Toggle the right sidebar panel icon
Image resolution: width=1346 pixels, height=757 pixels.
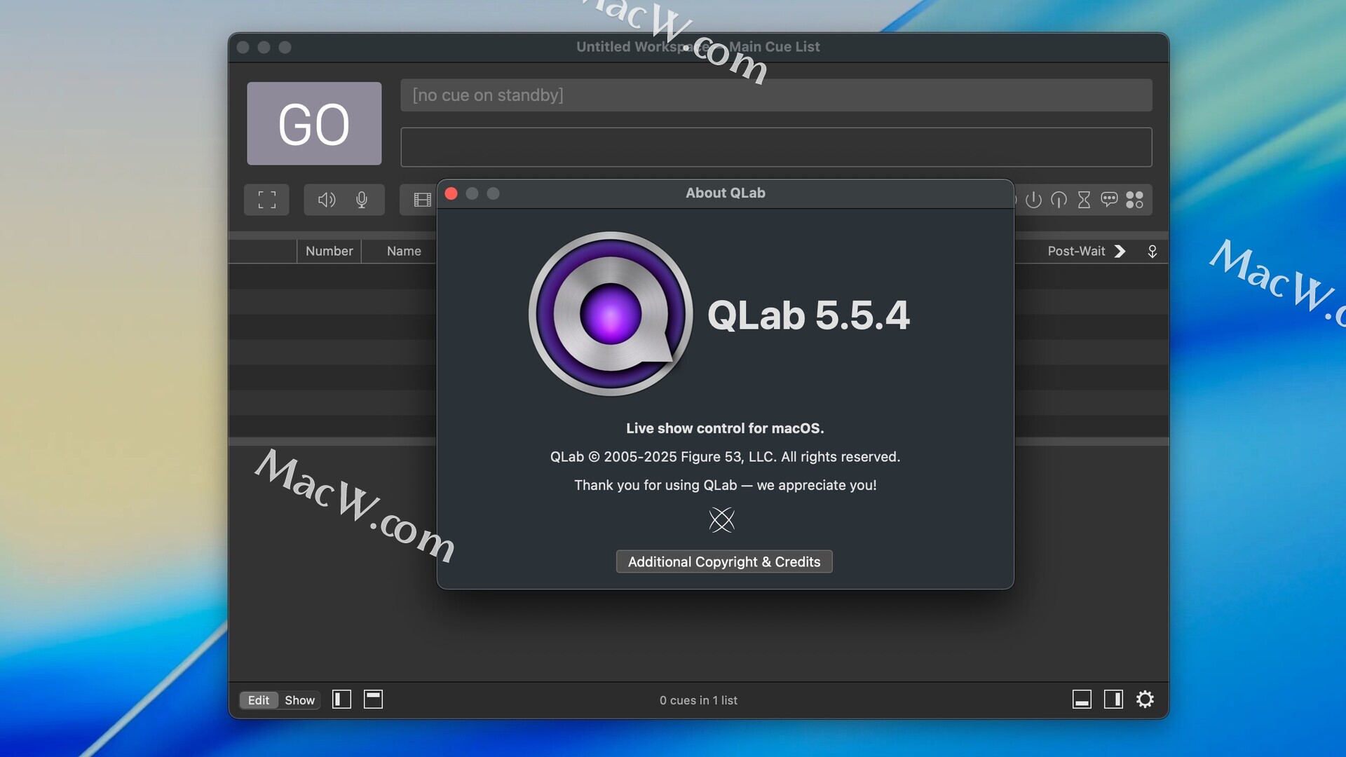[x=1113, y=699]
